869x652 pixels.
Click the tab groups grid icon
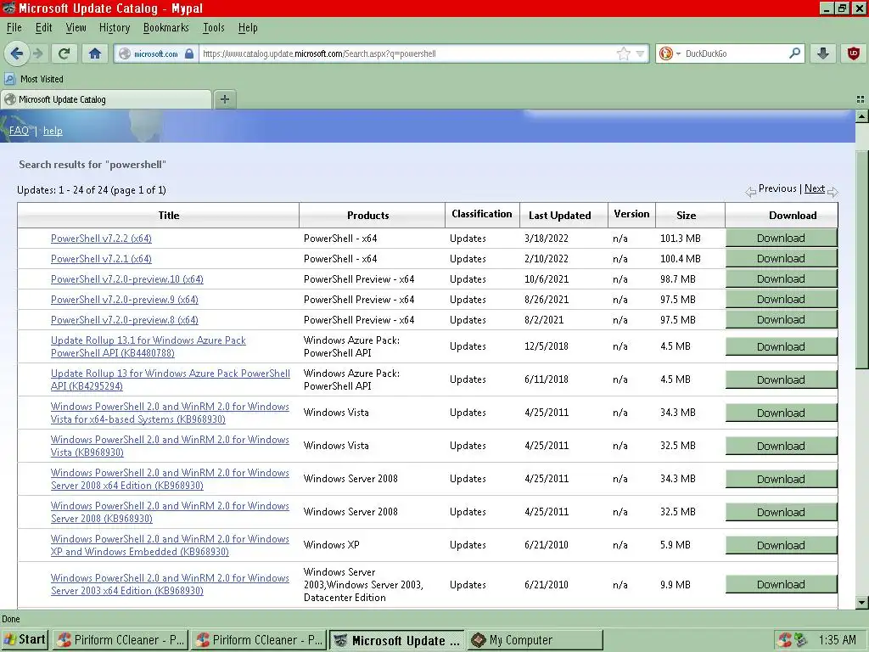(861, 99)
